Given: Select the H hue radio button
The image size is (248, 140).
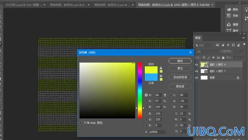Looking at the screenshot, I should coord(146,95).
